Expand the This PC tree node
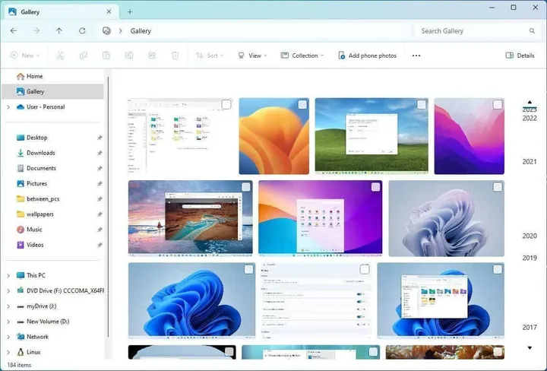Screen dimensions: 547x371 tap(8, 275)
